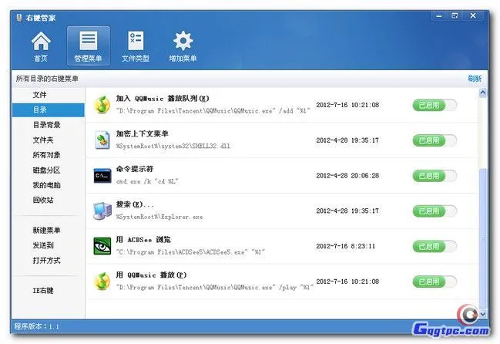The height and width of the screenshot is (344, 500).
Task: Maximize the 右键管家 window
Action: (455, 15)
